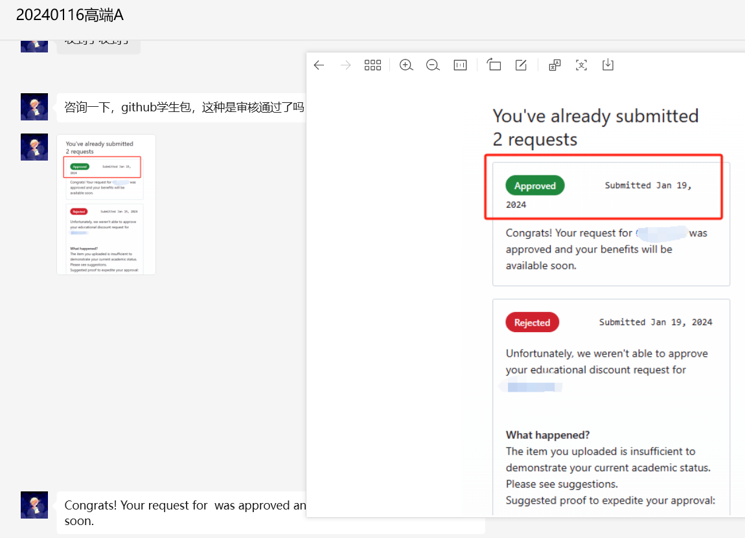Select 'Suggested proof to expedite your approval:'
The image size is (745, 538).
click(x=610, y=500)
